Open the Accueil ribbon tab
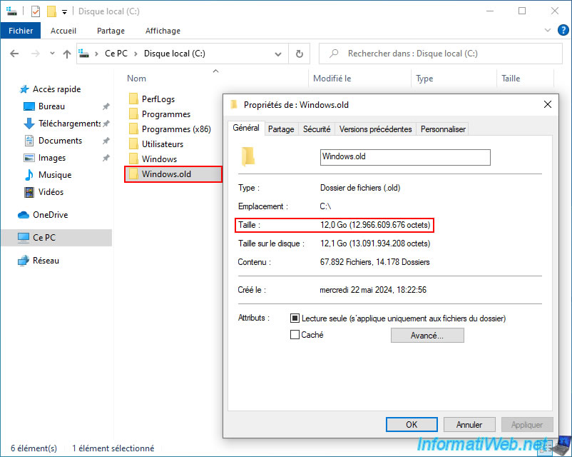Viewport: 572px width, 457px height. coord(63,31)
